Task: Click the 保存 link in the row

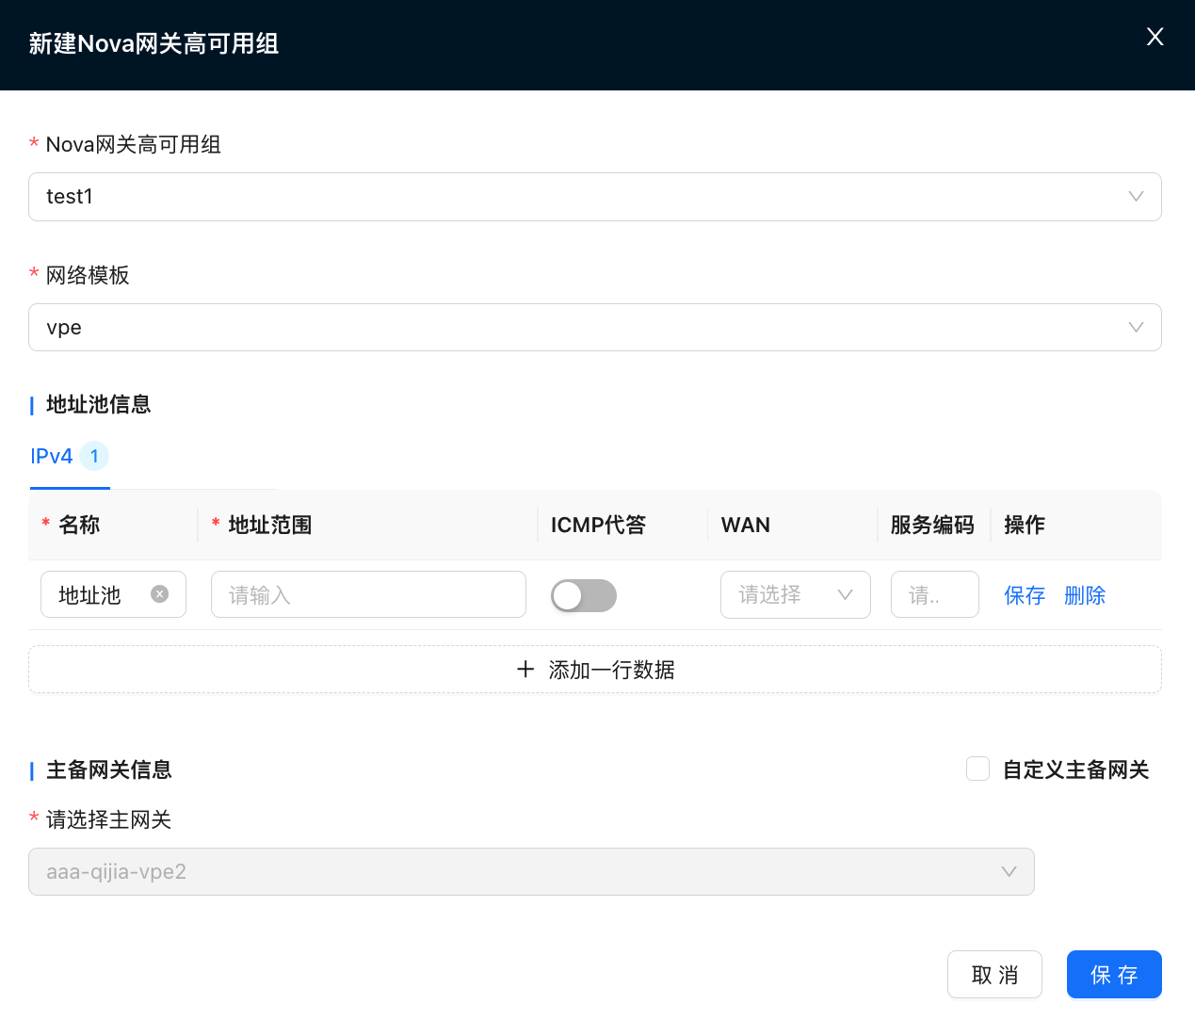Action: [1024, 595]
